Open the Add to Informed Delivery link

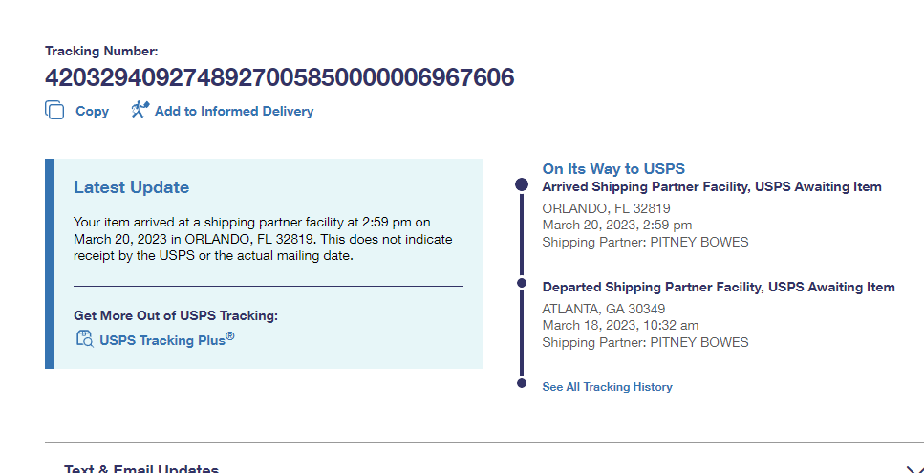(x=233, y=112)
